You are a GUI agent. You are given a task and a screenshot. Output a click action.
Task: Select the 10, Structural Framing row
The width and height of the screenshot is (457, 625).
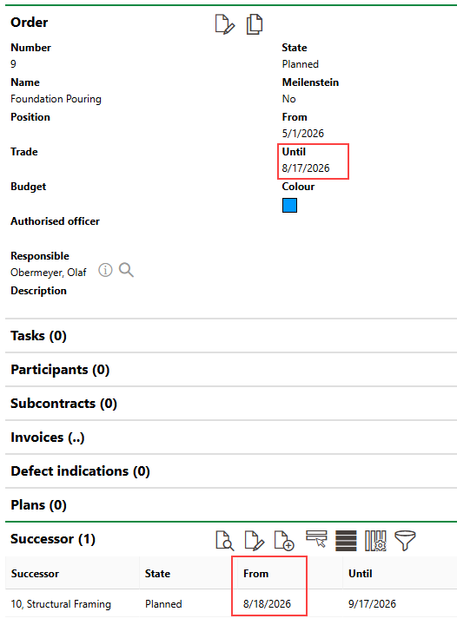point(231,604)
